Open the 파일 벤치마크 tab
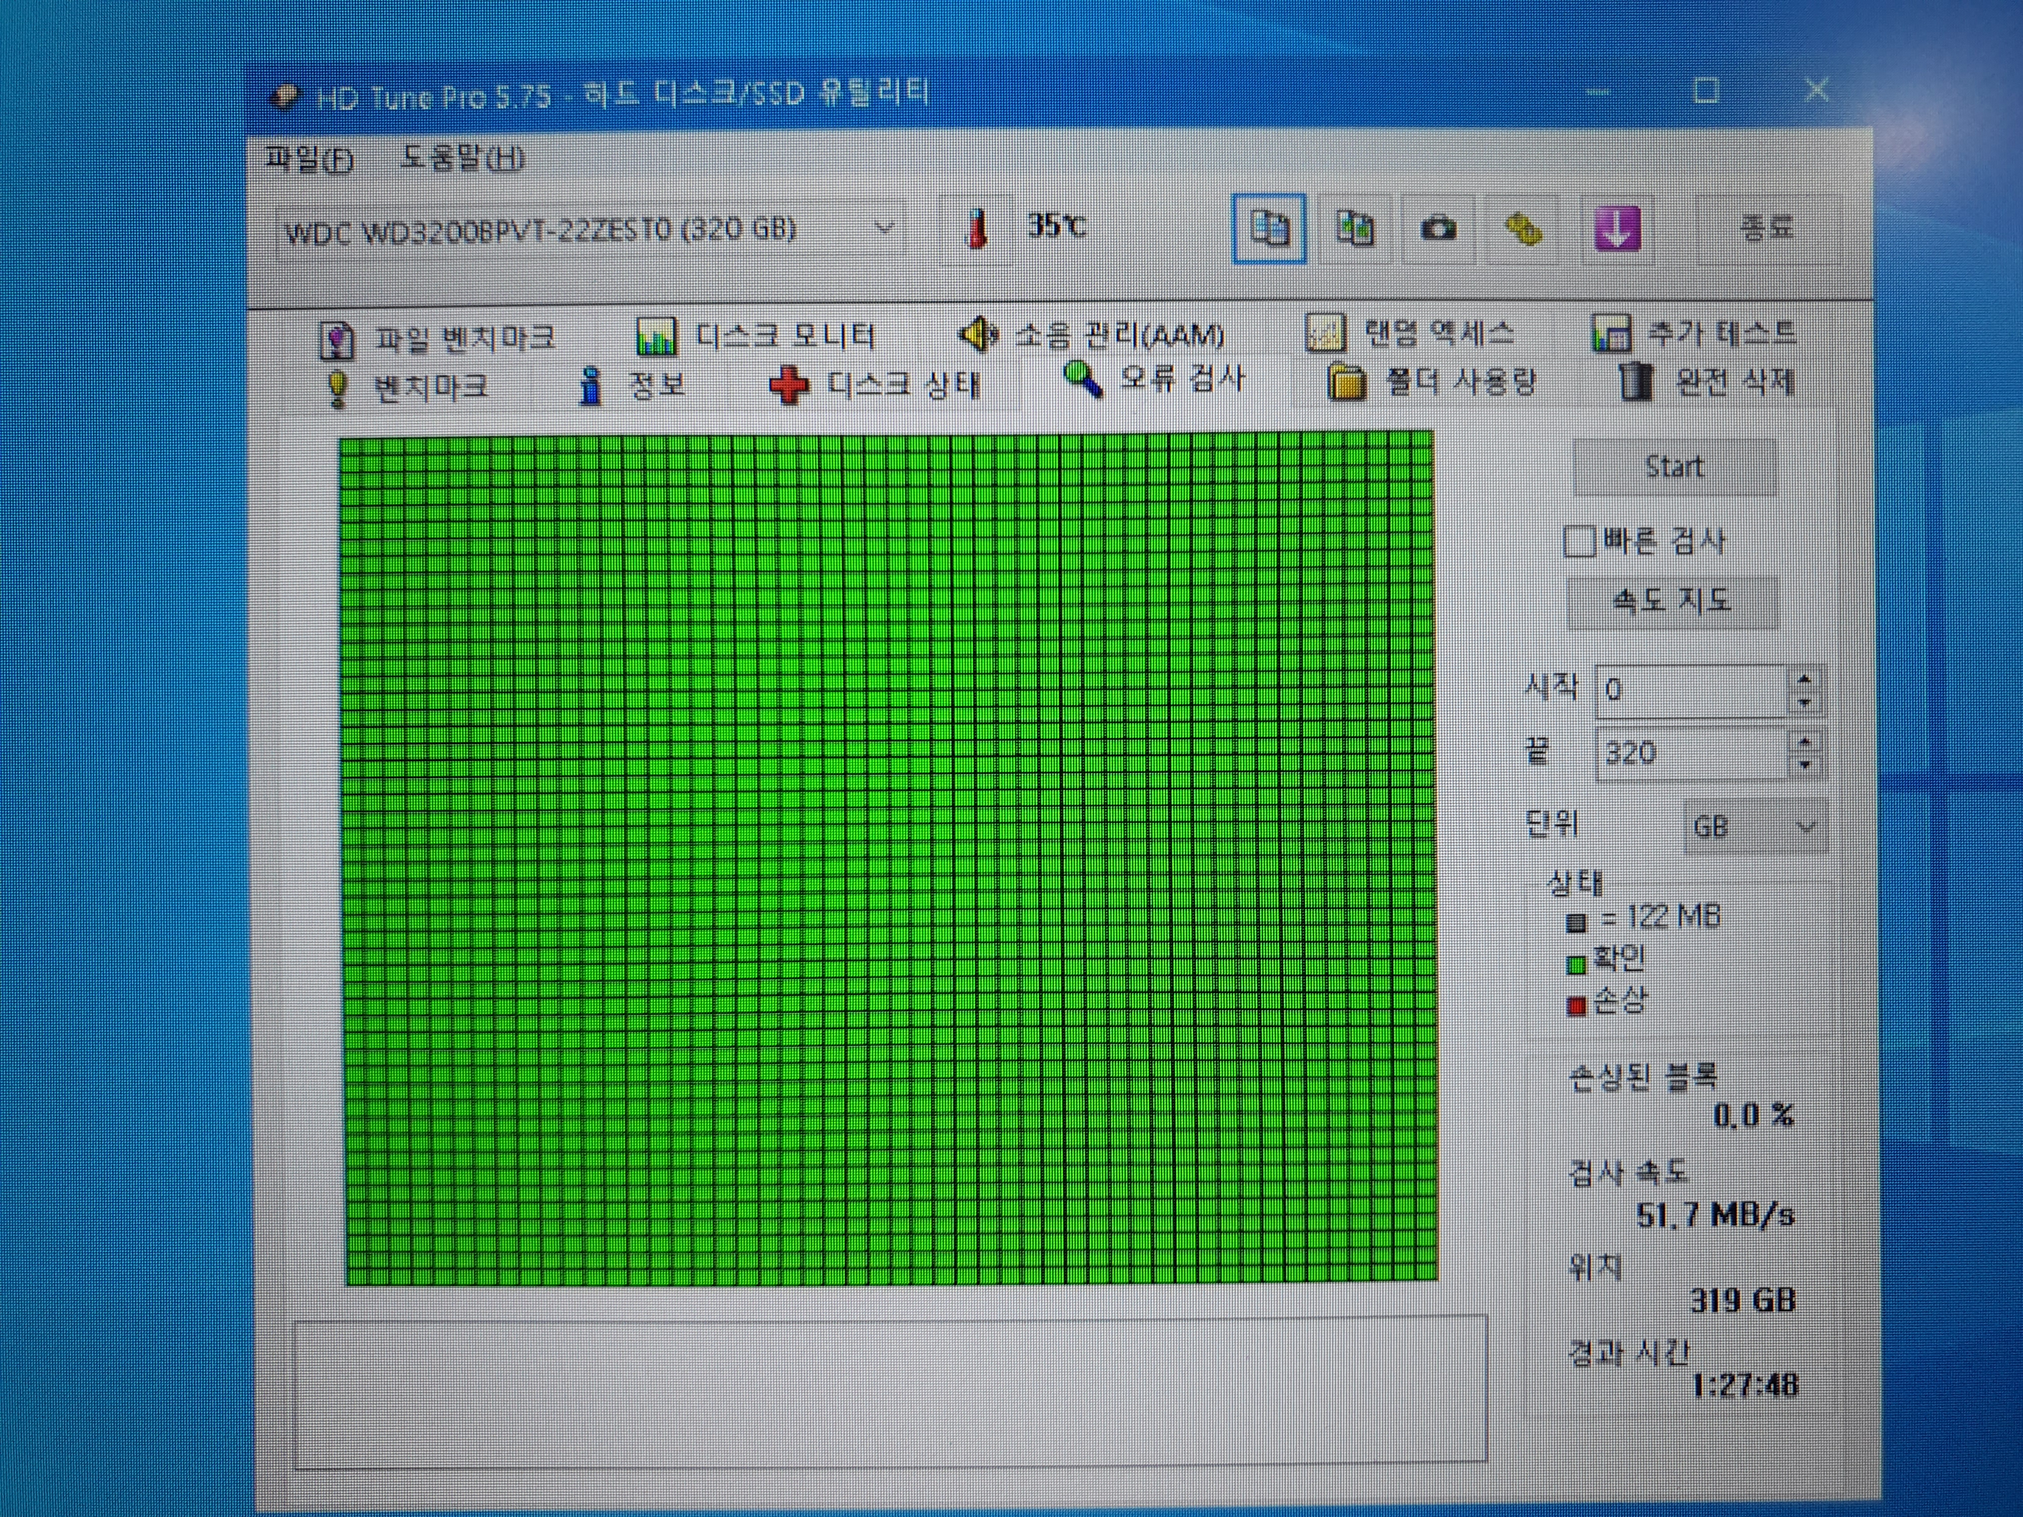Image resolution: width=2023 pixels, height=1517 pixels. point(437,339)
